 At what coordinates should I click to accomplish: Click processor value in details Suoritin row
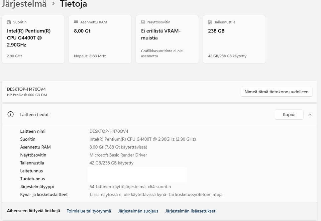coord(143,139)
